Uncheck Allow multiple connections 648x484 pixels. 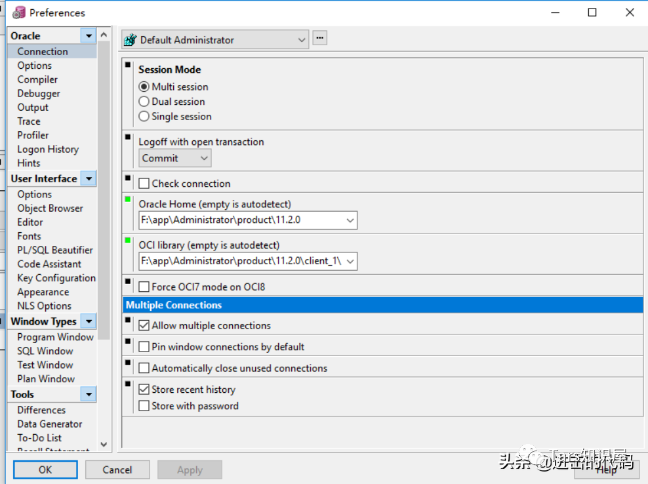tap(144, 325)
